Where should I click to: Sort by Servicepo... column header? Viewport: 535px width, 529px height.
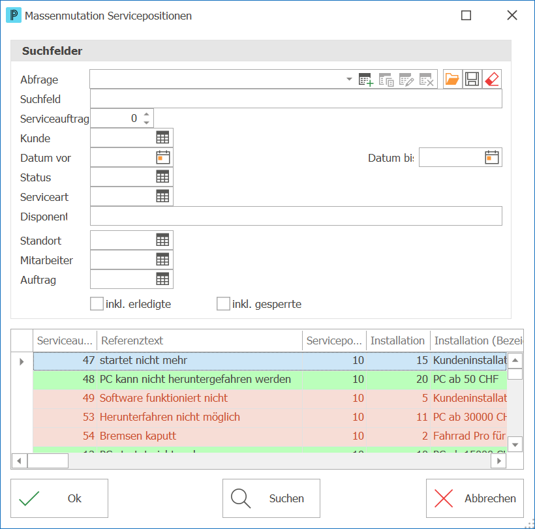(334, 340)
